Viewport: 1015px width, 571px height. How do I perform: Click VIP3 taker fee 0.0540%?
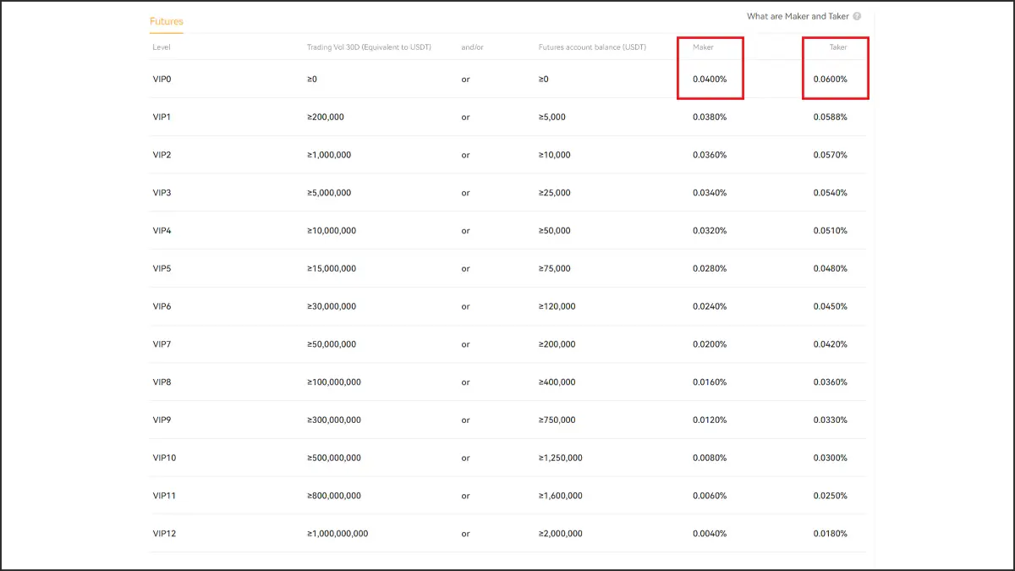pos(830,193)
